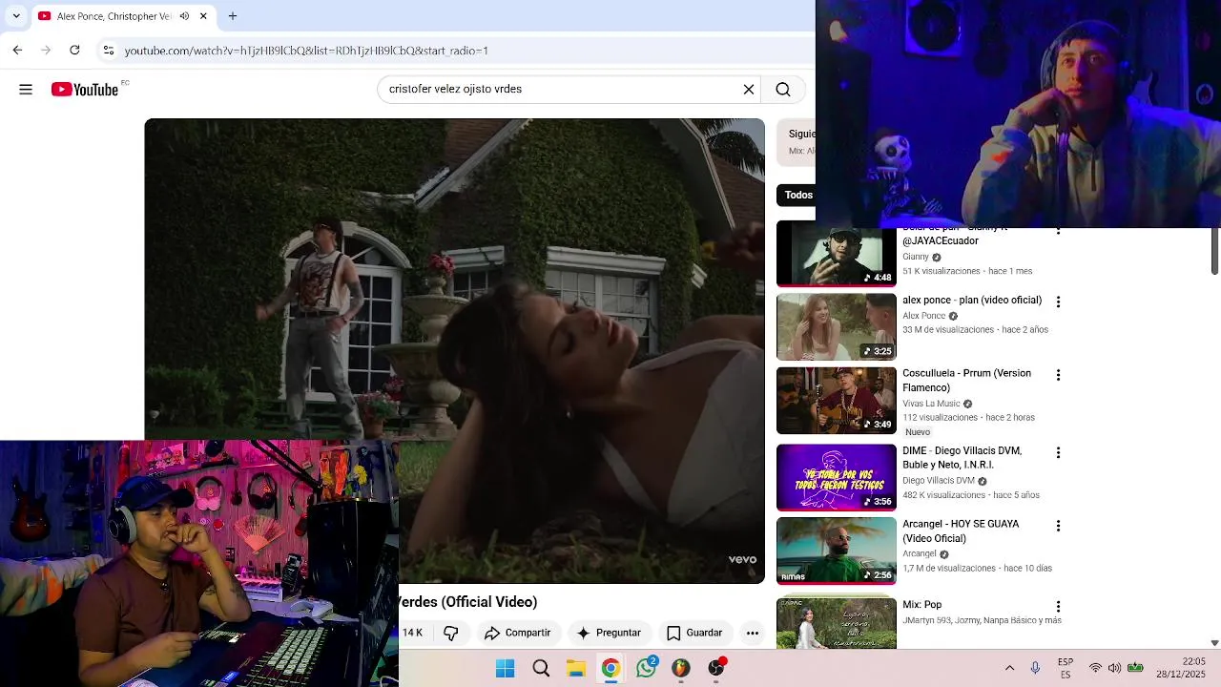Ask about the video with Preguntar
The image size is (1221, 687).
click(x=609, y=633)
